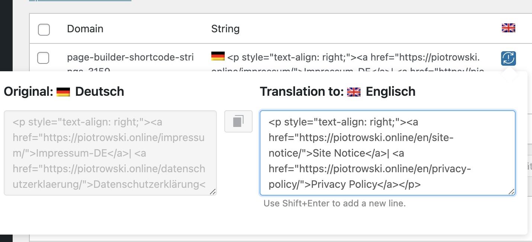Viewport: 532px width, 242px height.
Task: Toggle the select-all checkbox in table header
Action: [44, 29]
